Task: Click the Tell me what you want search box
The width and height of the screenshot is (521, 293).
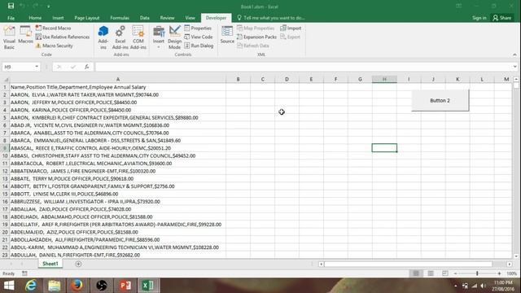Action: point(271,18)
